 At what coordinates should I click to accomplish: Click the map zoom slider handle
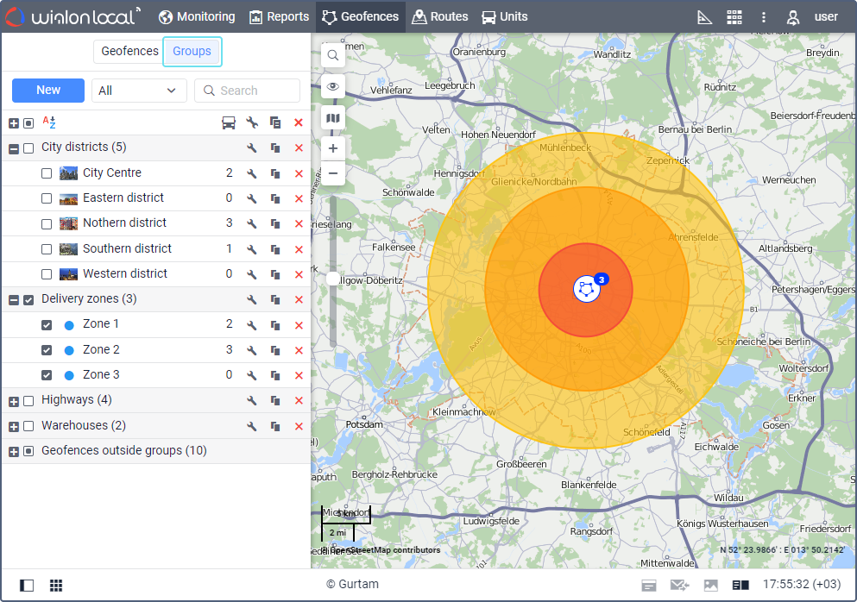tap(332, 279)
